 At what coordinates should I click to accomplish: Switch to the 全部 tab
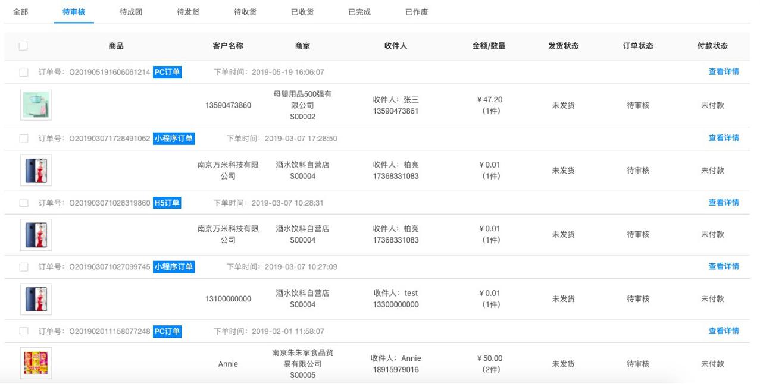pyautogui.click(x=20, y=12)
